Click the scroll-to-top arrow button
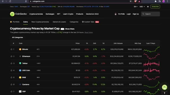This screenshot has width=170, height=95. [x=164, y=93]
